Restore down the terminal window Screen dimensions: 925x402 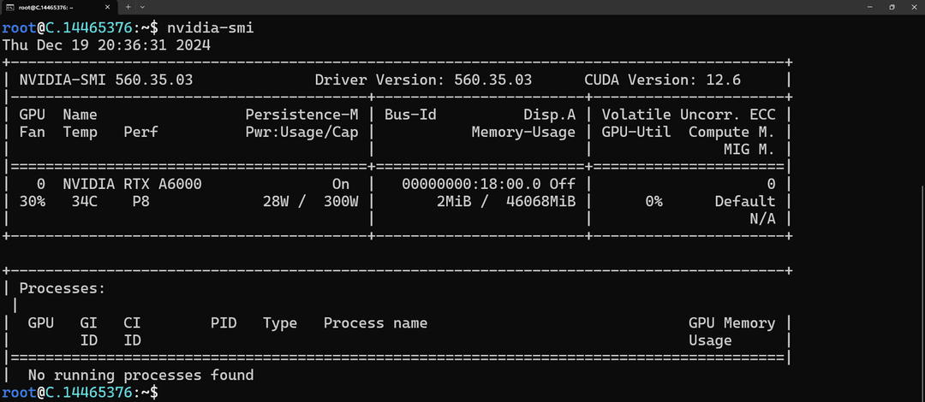[892, 7]
